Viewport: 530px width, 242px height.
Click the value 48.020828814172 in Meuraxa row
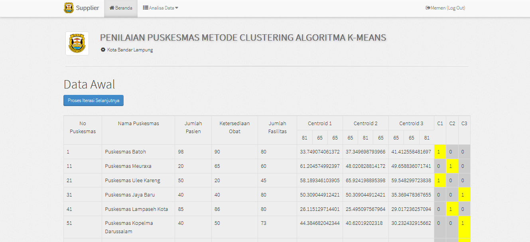point(366,166)
